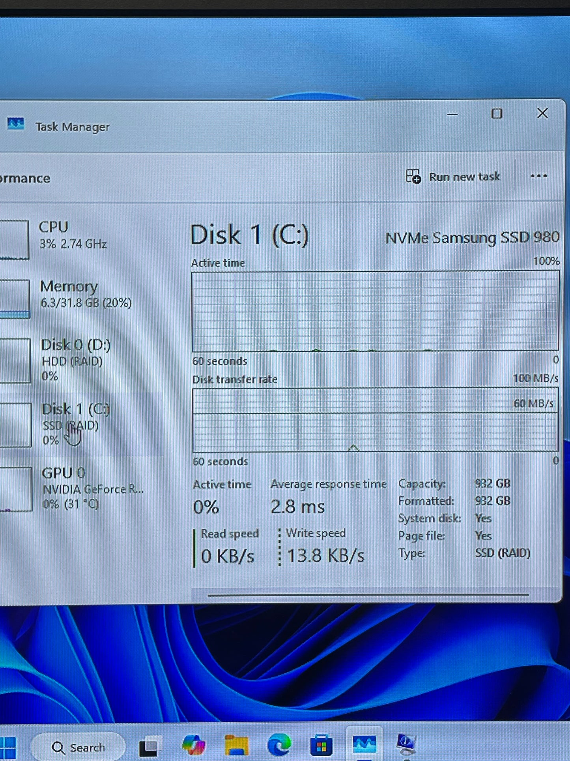Click the Run new task button
570x761 pixels.
(453, 177)
